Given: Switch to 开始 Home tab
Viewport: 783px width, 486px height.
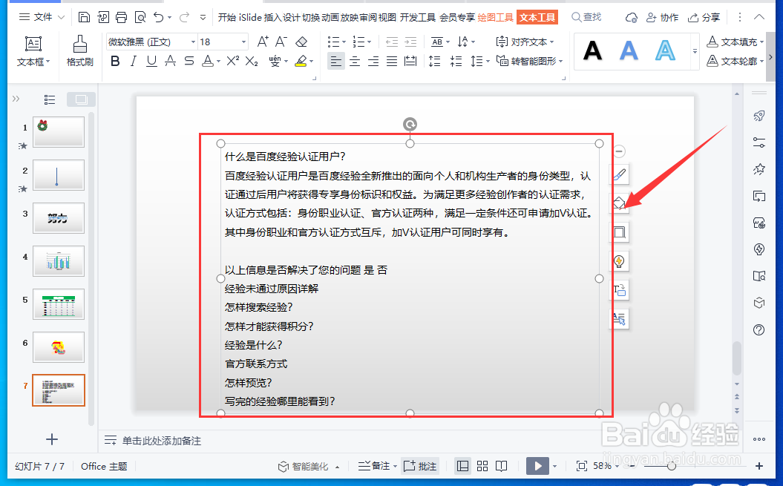Looking at the screenshot, I should [227, 18].
